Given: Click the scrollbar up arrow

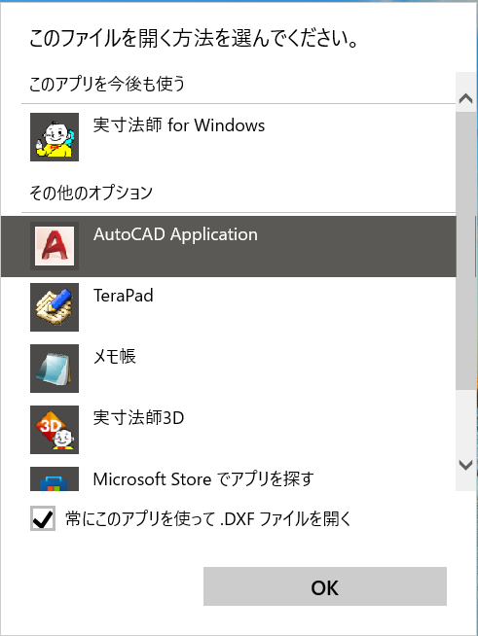Looking at the screenshot, I should [x=465, y=98].
